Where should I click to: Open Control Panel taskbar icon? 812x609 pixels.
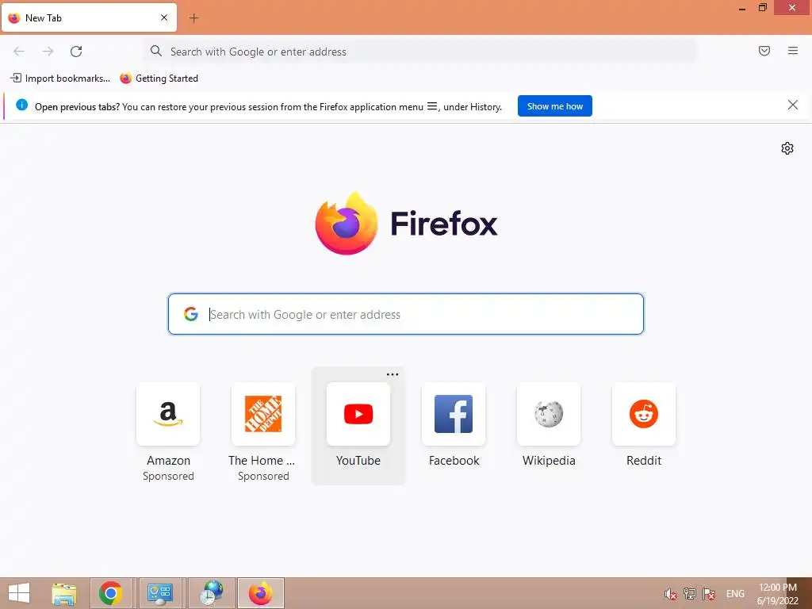tap(159, 593)
